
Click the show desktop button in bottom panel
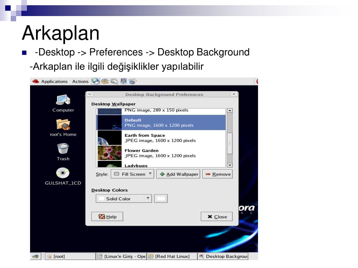point(36,256)
